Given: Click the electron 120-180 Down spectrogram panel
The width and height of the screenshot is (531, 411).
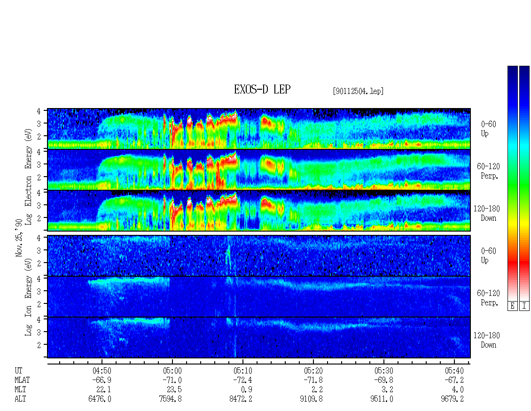Looking at the screenshot, I should (x=259, y=210).
